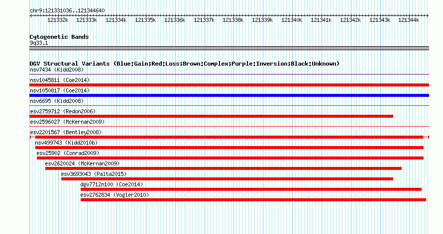
Task: Open the nsv1045811 (Coe2014) label
Action: click(60, 80)
